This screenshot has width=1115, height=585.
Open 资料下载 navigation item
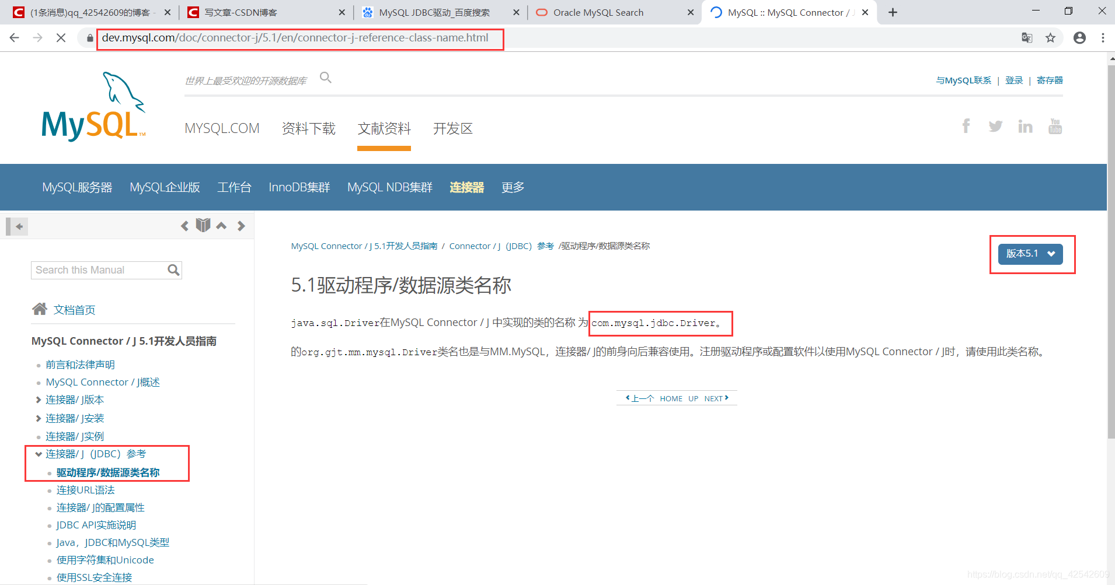pos(309,128)
